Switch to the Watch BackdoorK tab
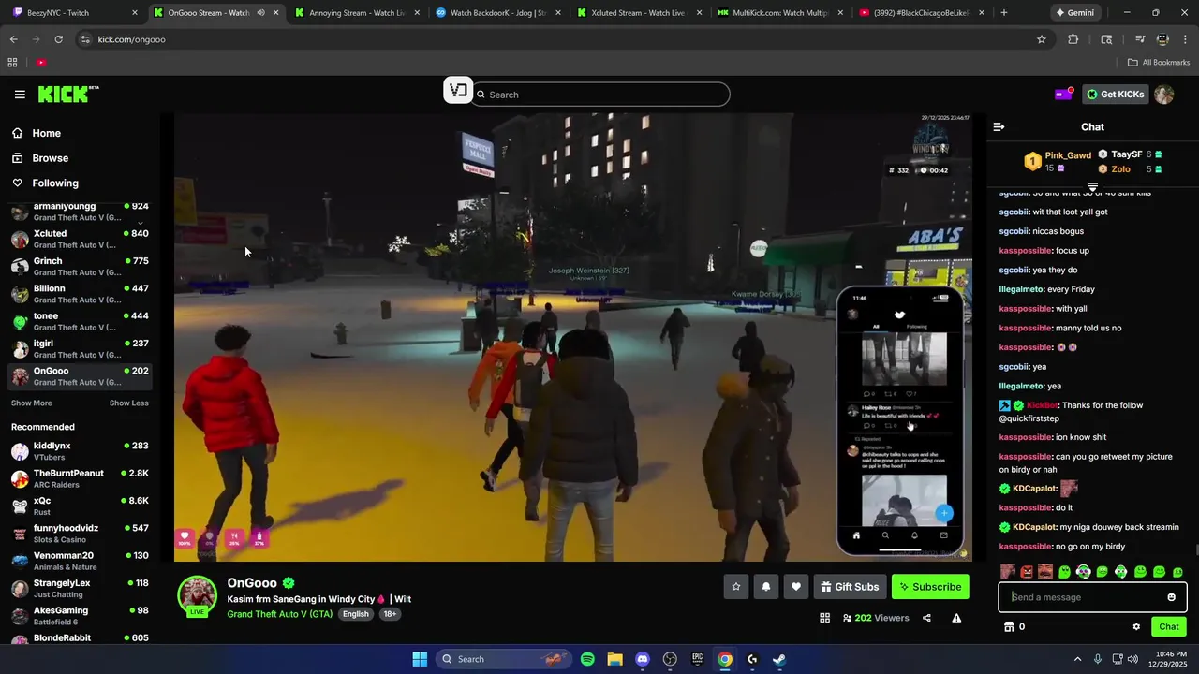The height and width of the screenshot is (674, 1199). click(498, 13)
